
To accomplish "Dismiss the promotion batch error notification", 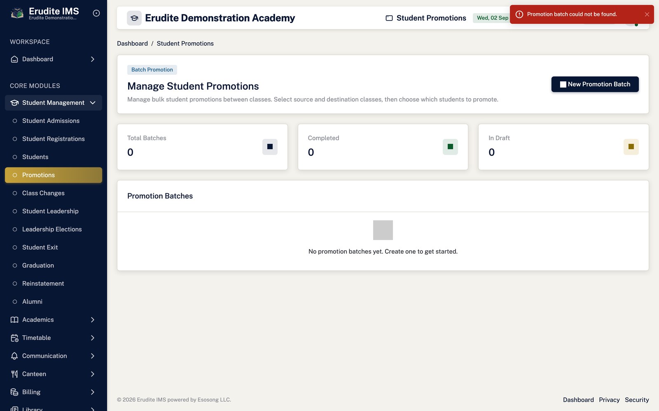I will tap(647, 14).
